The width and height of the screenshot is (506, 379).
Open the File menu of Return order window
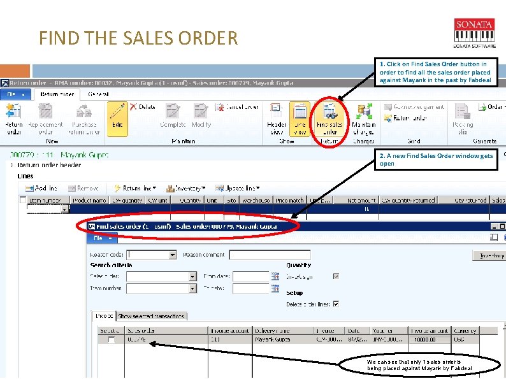(x=15, y=94)
